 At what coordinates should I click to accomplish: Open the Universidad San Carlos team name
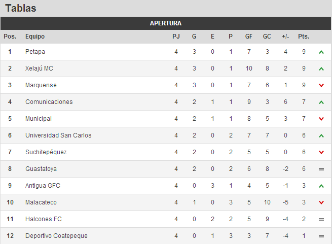(58, 135)
